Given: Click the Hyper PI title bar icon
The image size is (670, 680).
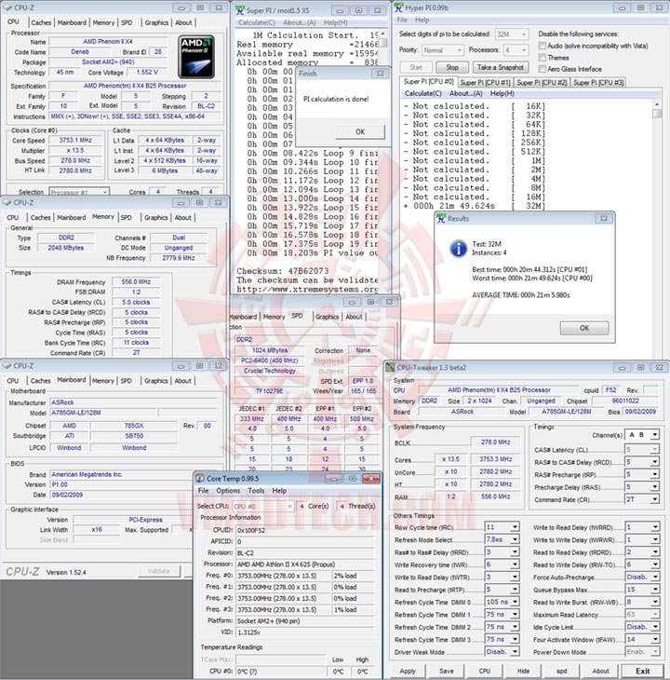Looking at the screenshot, I should pyautogui.click(x=398, y=7).
